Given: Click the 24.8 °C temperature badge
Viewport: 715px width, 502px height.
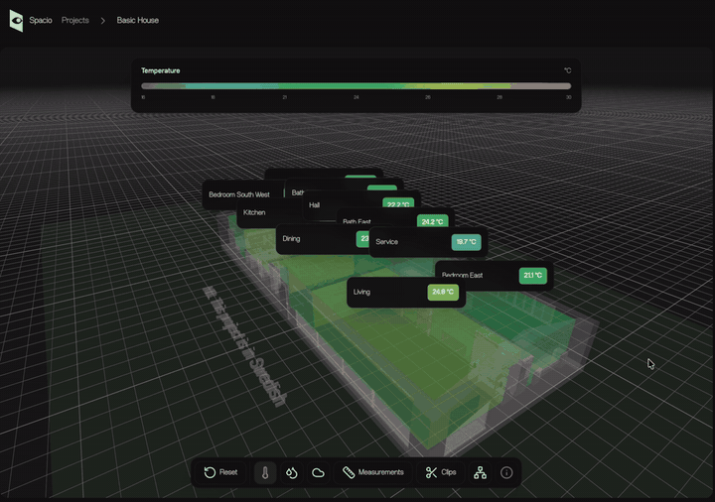Looking at the screenshot, I should point(443,292).
